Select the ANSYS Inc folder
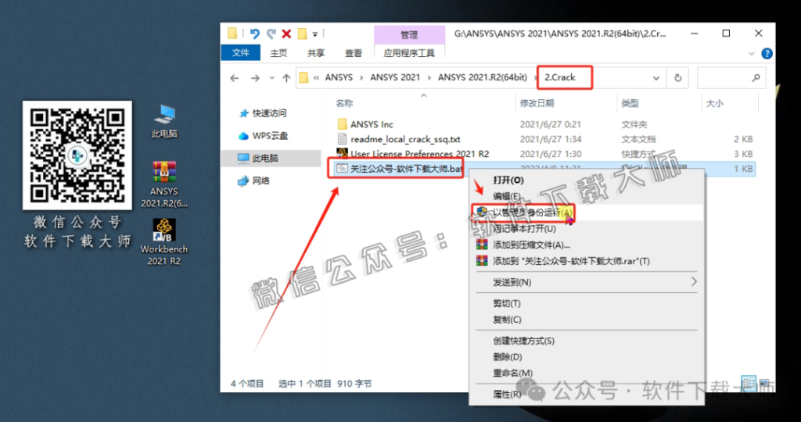 click(x=372, y=124)
